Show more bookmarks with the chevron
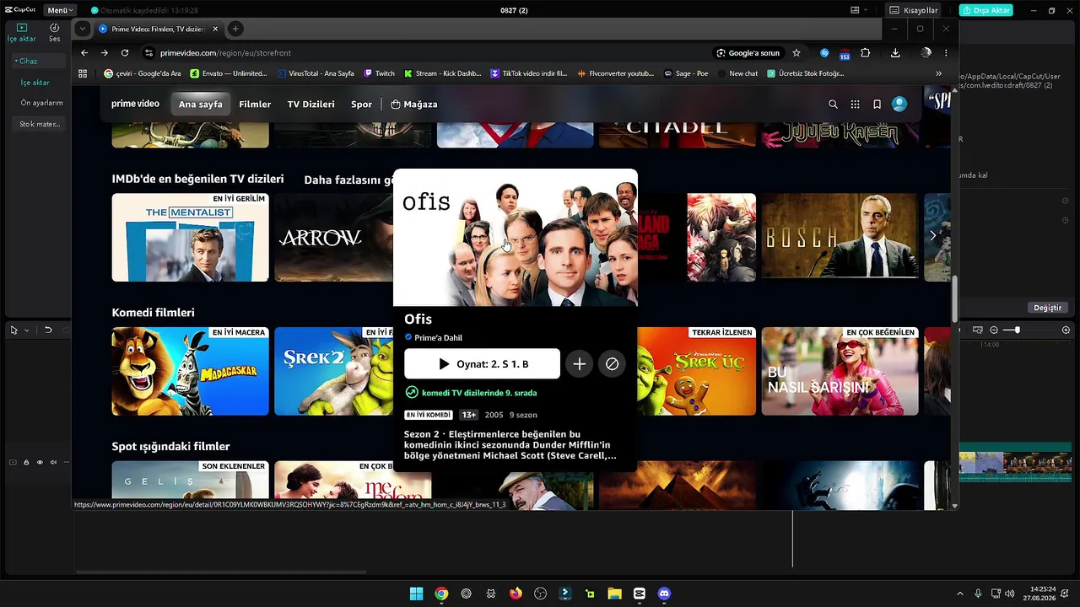 coord(938,73)
